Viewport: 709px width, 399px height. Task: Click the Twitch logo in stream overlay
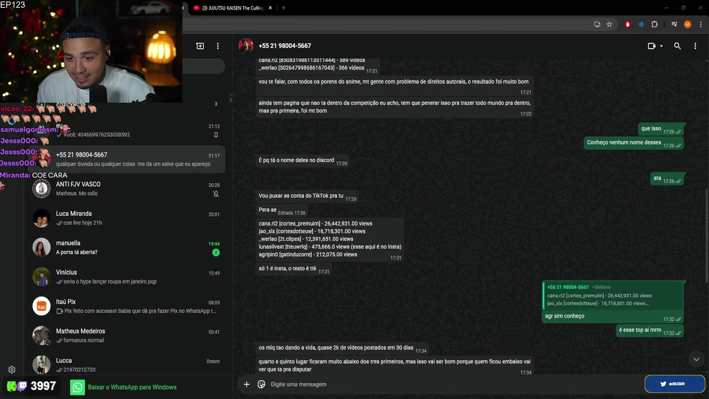point(22,386)
